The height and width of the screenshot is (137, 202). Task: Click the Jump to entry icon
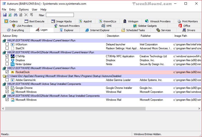point(32,15)
